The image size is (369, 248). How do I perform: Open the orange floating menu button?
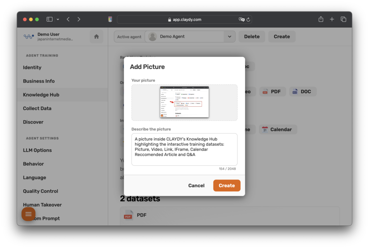[28, 214]
